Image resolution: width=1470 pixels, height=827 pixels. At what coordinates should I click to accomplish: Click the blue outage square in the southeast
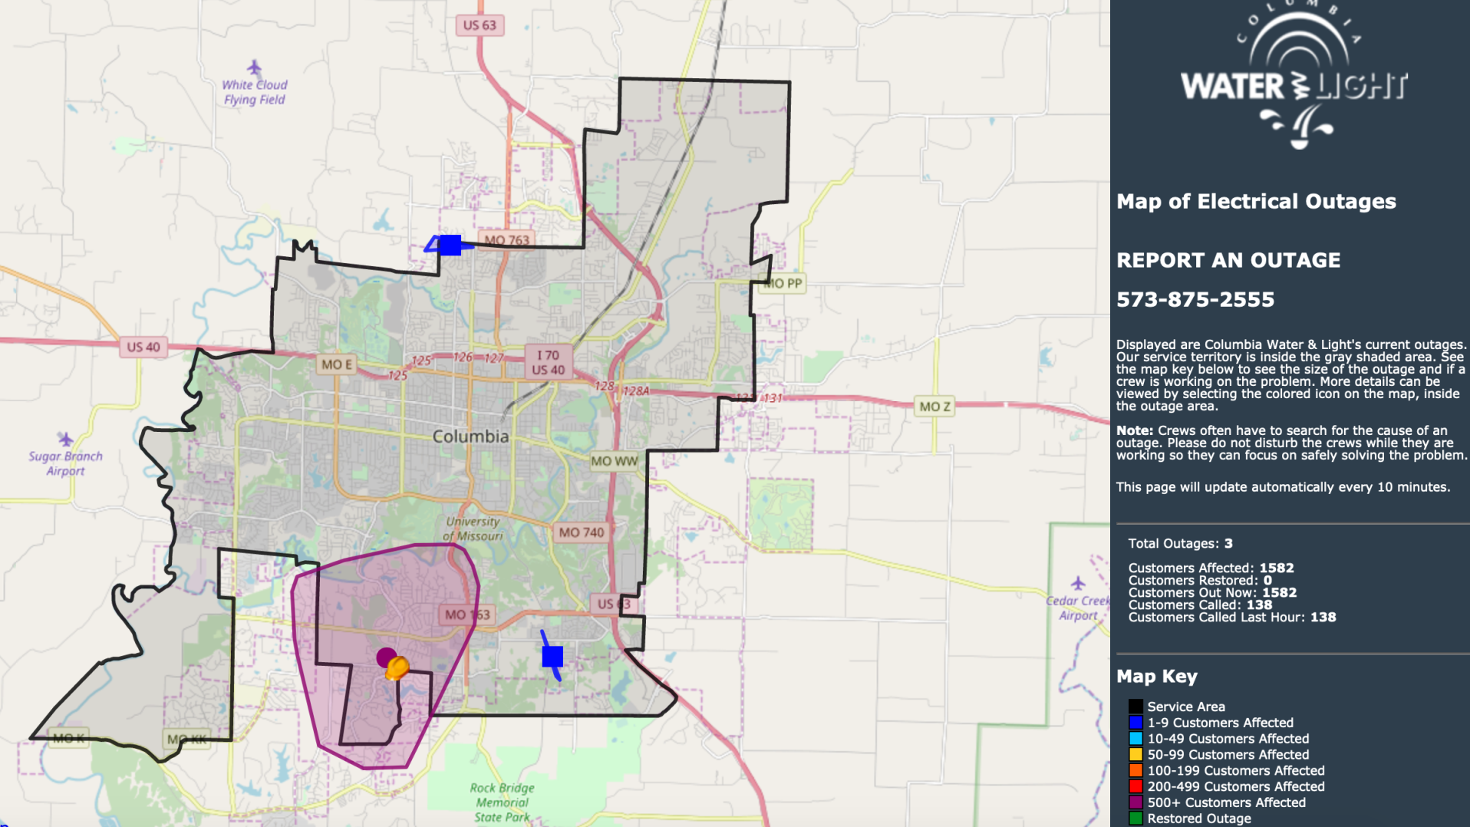(552, 656)
